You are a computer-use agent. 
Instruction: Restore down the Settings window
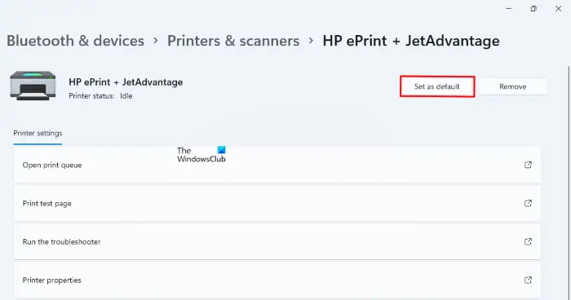coord(533,8)
